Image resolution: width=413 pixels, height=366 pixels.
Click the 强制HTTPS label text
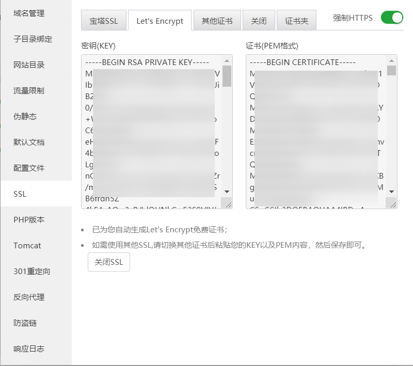353,18
